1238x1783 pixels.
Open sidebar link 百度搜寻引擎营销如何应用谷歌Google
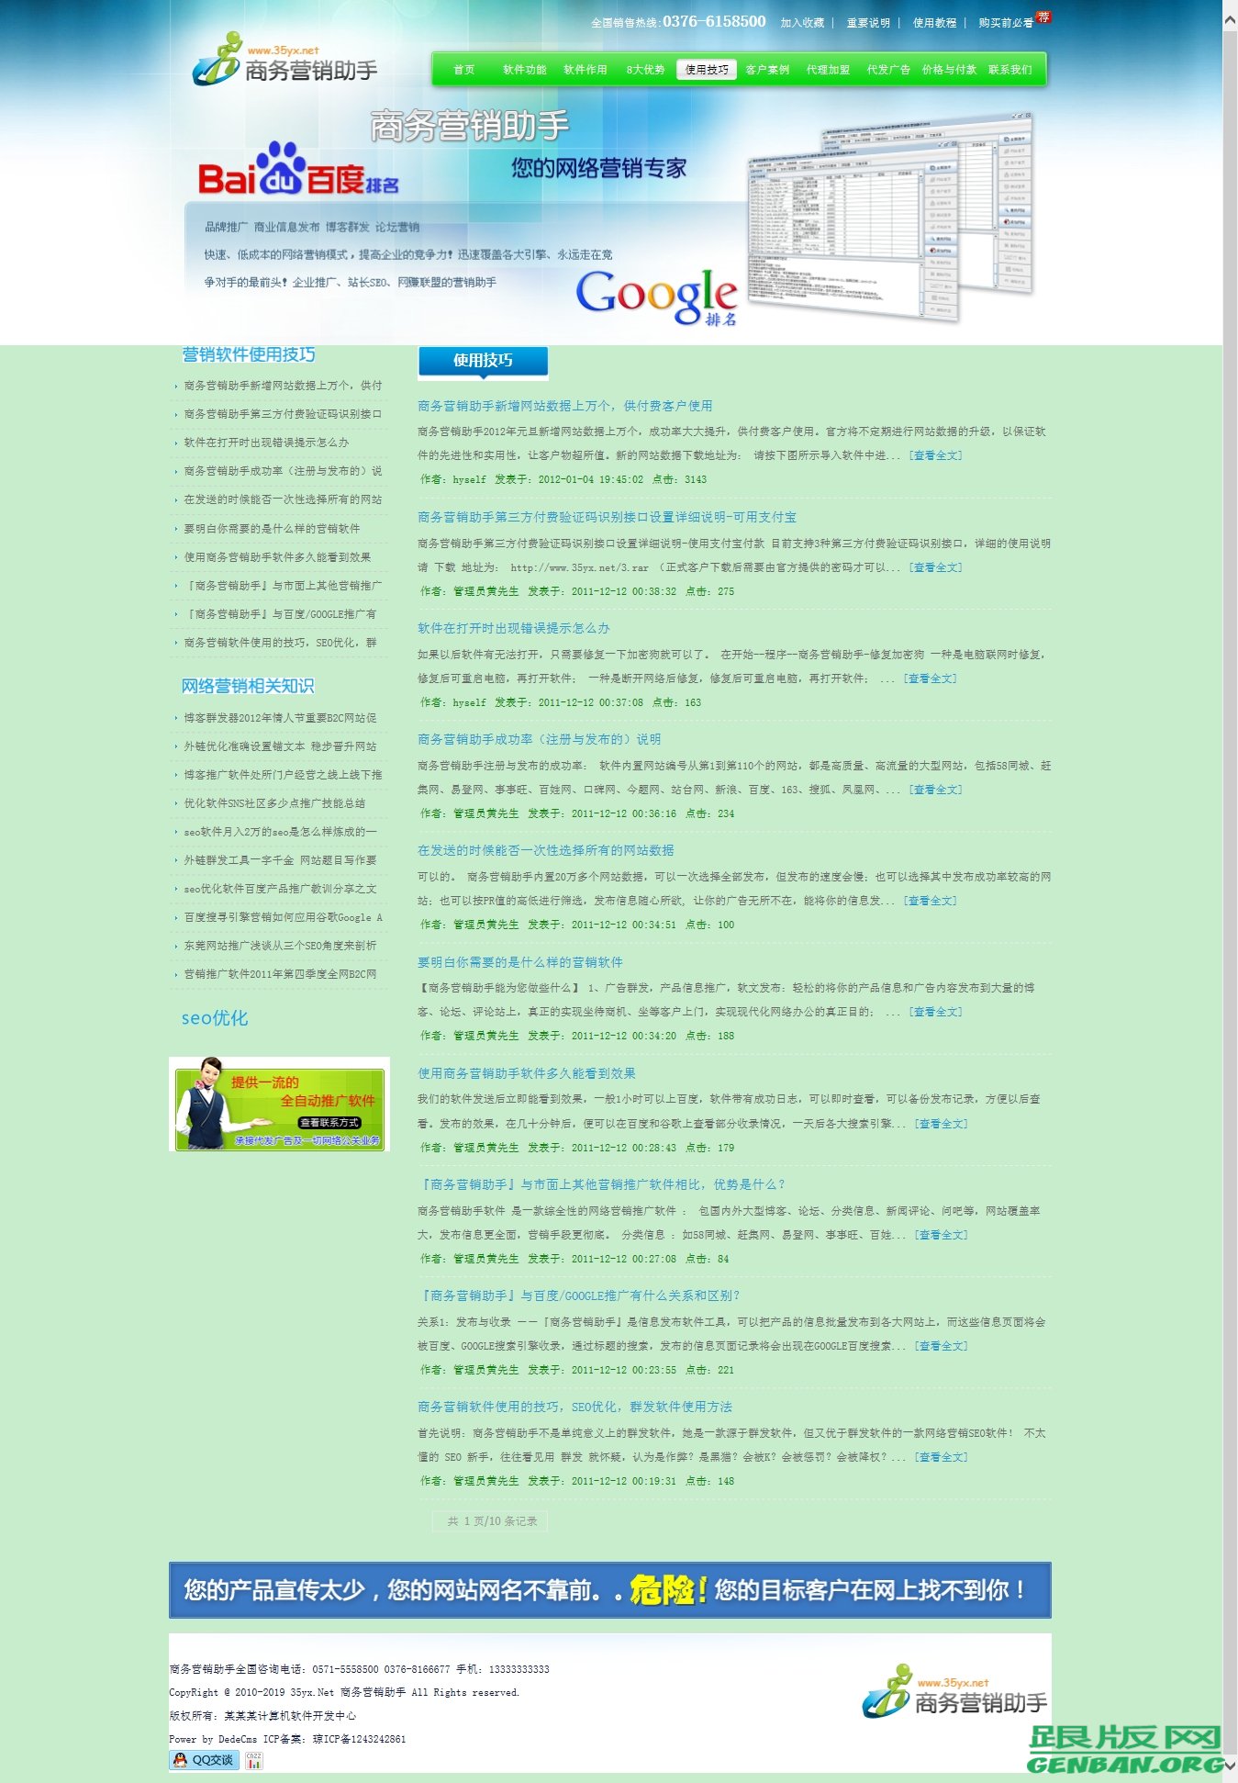pos(283,917)
